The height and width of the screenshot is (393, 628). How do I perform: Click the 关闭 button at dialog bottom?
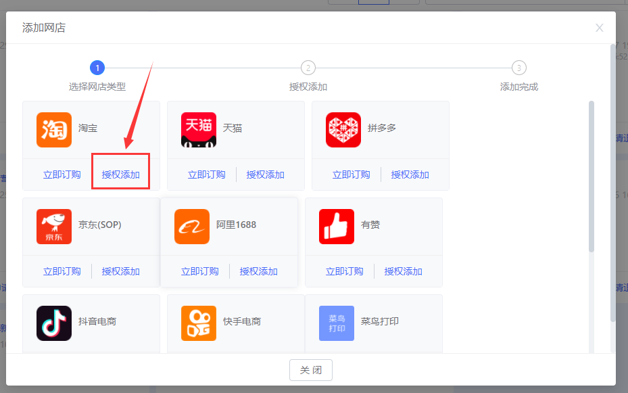tap(311, 370)
